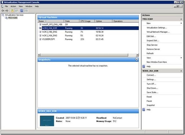Click Save State action
The width and height of the screenshot is (185, 135).
click(x=152, y=92)
